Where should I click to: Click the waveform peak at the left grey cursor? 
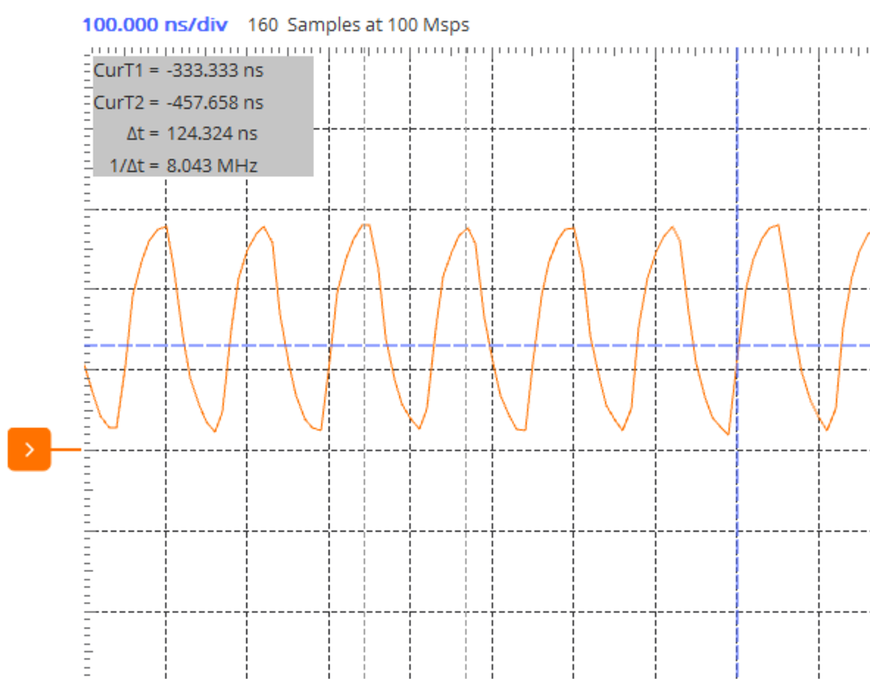[365, 225]
